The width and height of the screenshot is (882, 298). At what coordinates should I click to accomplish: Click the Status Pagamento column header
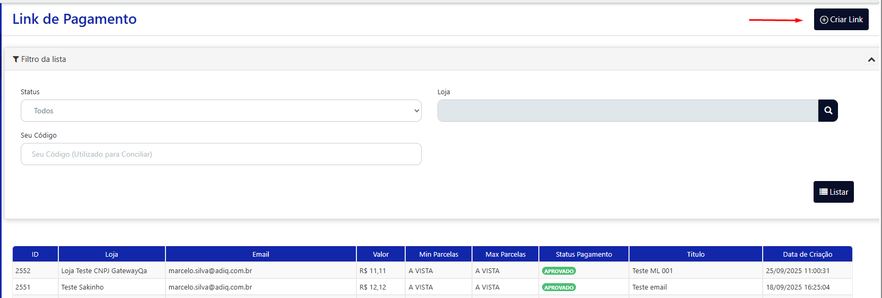point(583,254)
